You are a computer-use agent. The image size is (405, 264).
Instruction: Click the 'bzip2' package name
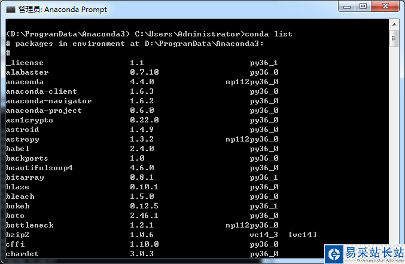[17, 235]
